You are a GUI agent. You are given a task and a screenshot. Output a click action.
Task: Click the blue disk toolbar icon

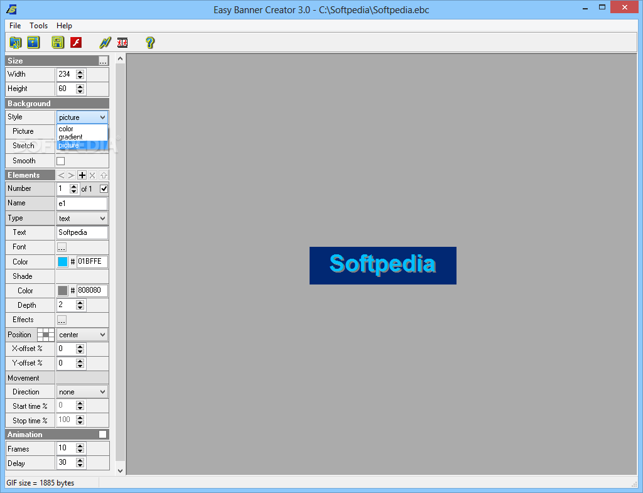point(33,42)
